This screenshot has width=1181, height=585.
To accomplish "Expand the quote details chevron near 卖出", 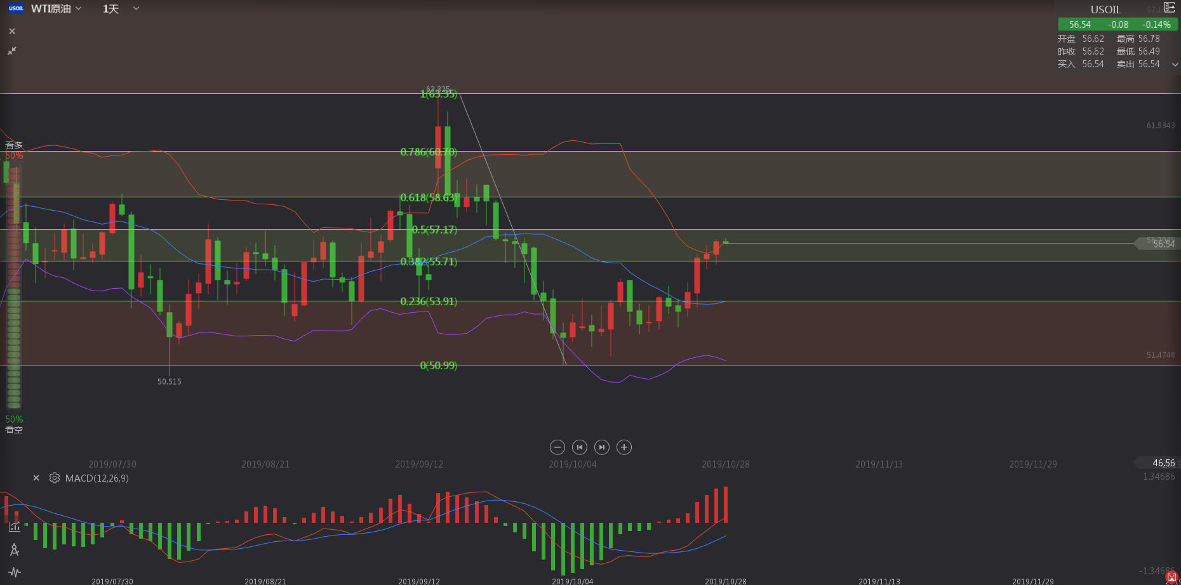I will coord(1175,65).
